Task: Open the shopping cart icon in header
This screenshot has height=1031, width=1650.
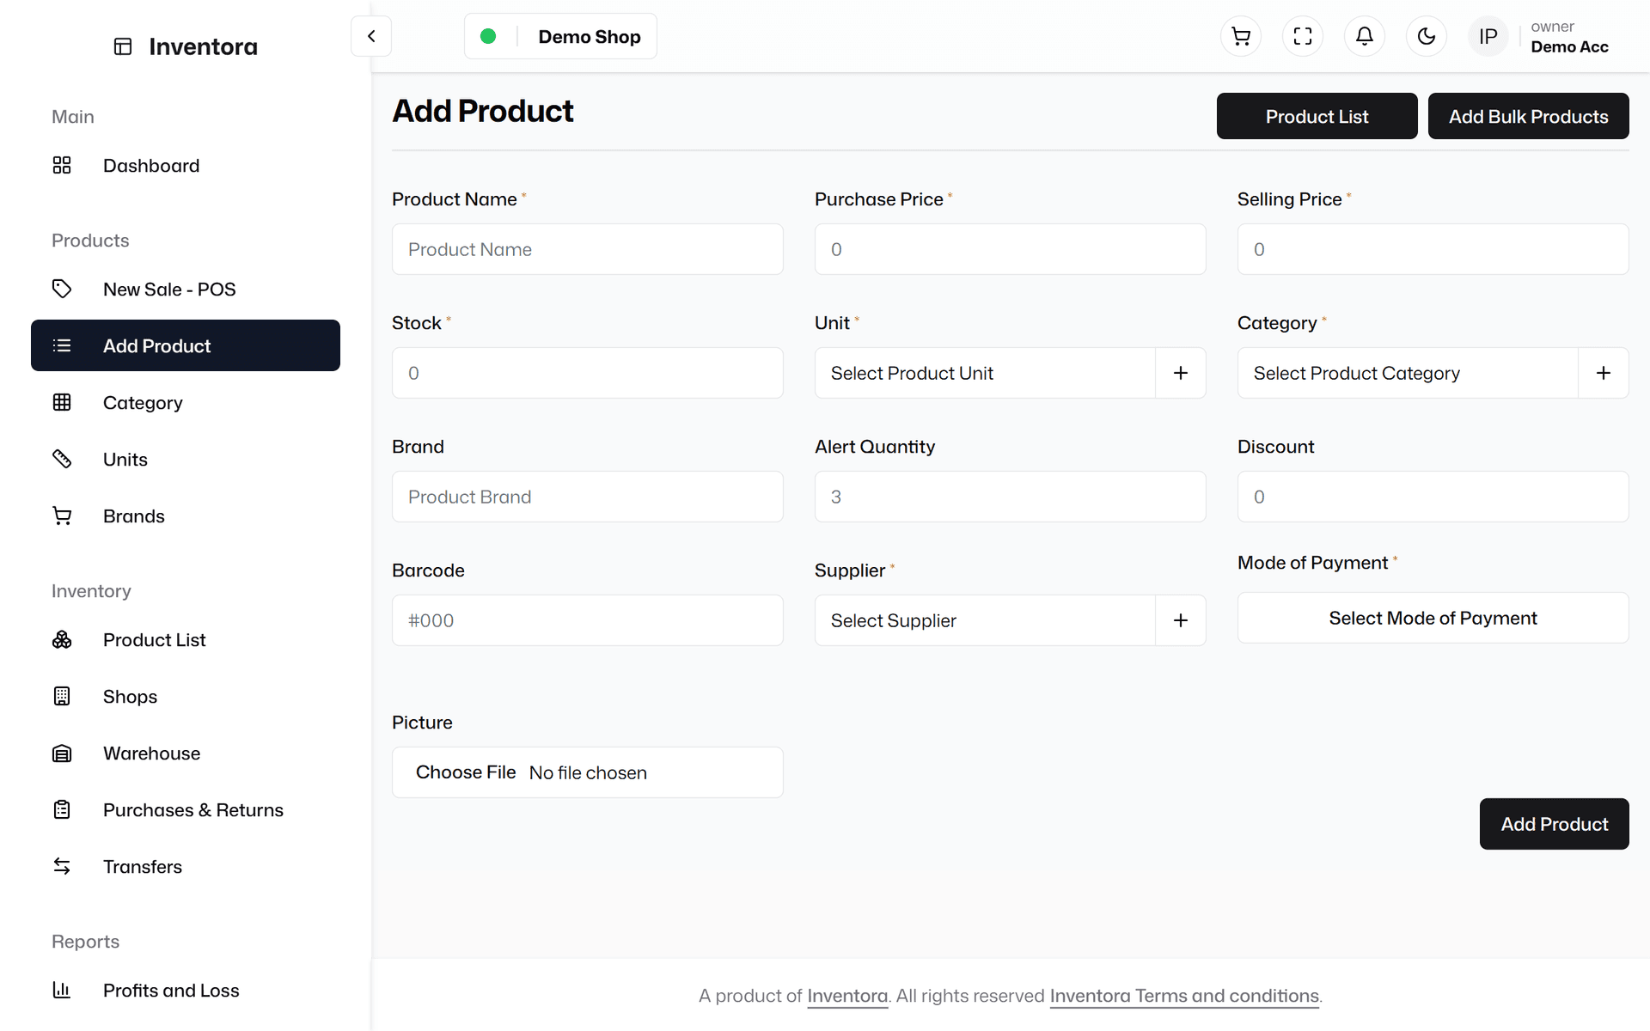Action: (1241, 36)
